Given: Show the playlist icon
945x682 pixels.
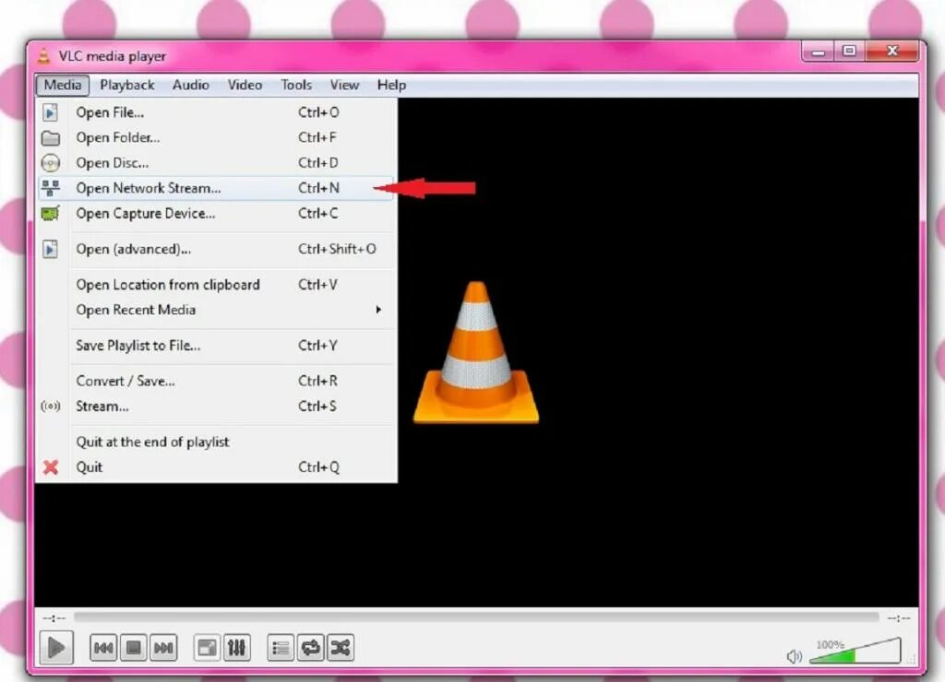Looking at the screenshot, I should 281,648.
